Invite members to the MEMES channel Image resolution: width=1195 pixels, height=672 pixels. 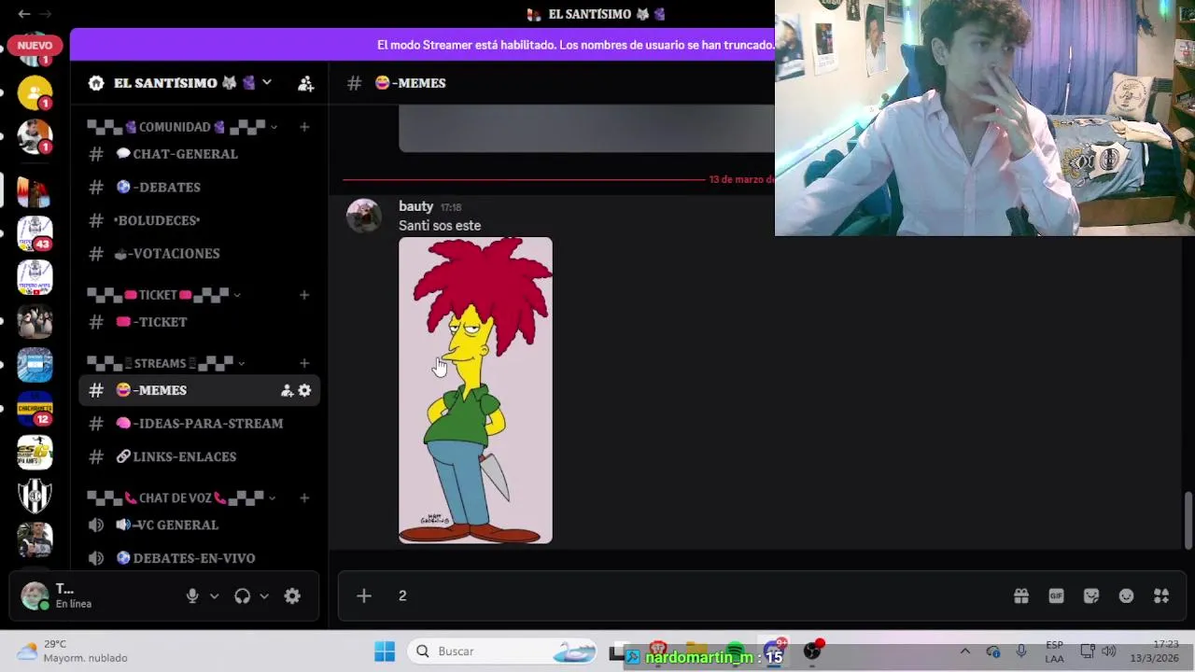point(287,390)
